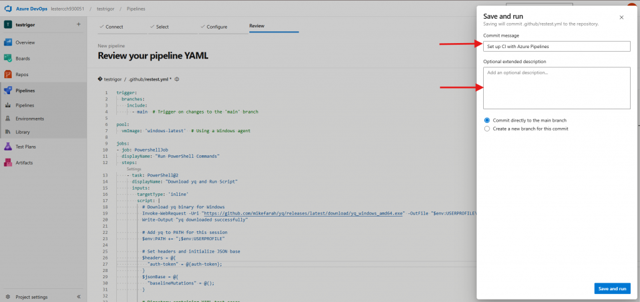Open Boards in the sidebar
This screenshot has width=640, height=302.
click(23, 58)
